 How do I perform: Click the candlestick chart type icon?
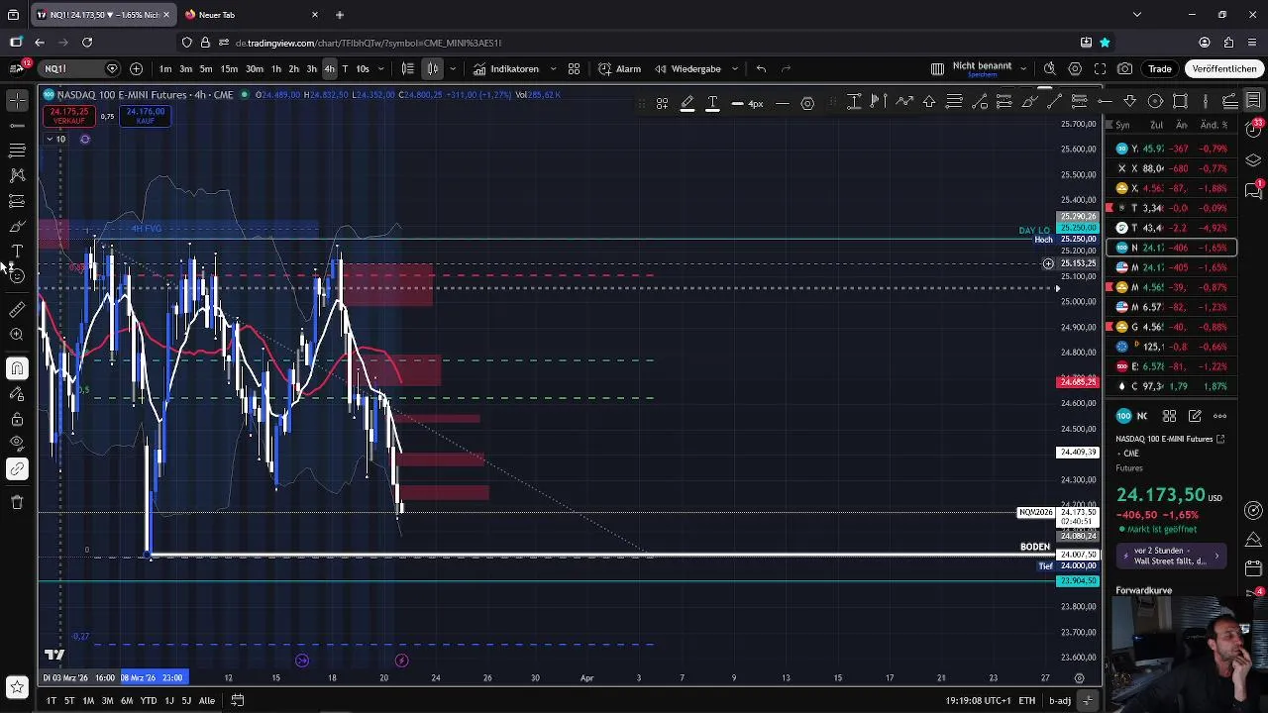pyautogui.click(x=433, y=68)
